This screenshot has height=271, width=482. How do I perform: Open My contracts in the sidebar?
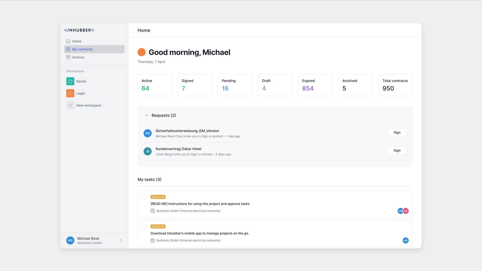94,49
